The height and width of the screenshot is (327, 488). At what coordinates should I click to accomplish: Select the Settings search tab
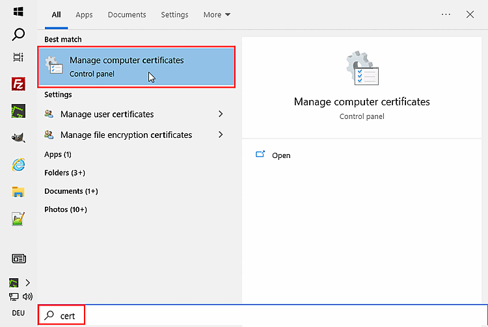pos(174,14)
